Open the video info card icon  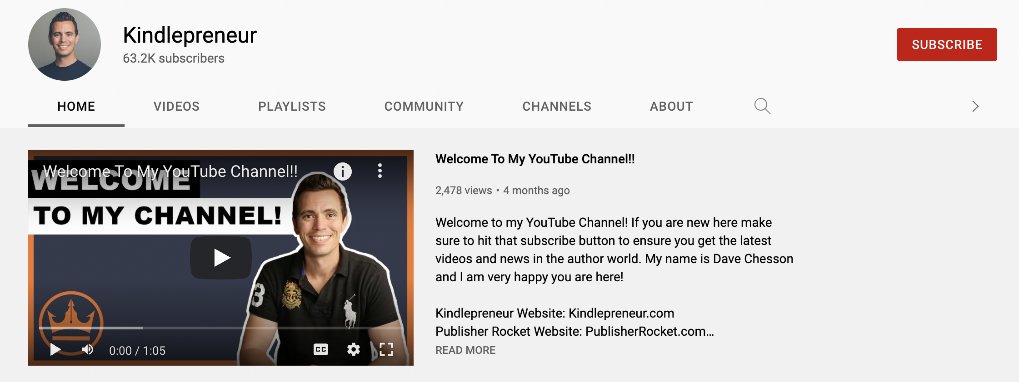point(343,171)
